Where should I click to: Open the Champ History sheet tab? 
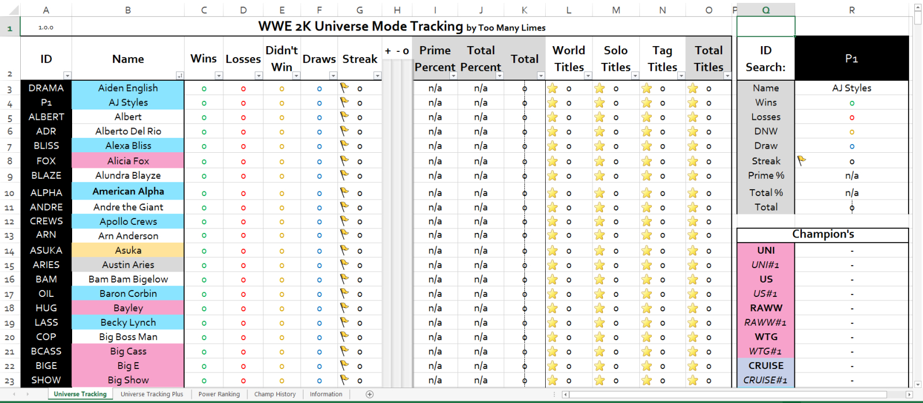(x=275, y=394)
